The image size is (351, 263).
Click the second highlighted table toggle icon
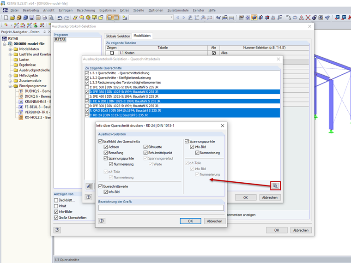116,18
